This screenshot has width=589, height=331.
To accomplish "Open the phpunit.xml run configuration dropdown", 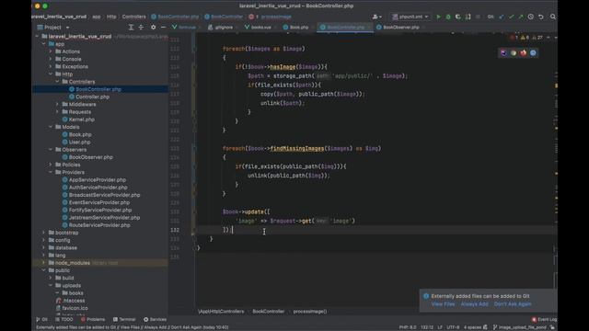I will pyautogui.click(x=410, y=17).
